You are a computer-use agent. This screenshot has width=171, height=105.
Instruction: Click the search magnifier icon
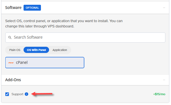click(10, 38)
